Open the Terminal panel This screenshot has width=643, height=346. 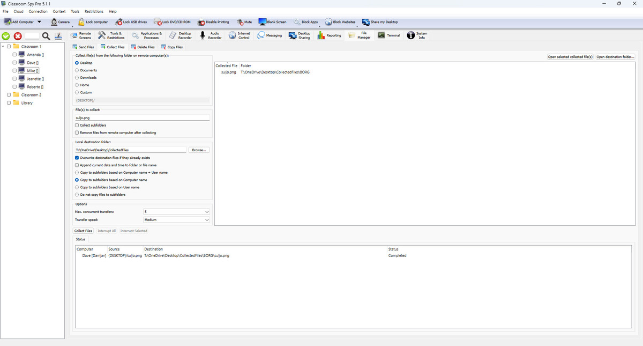(381, 35)
